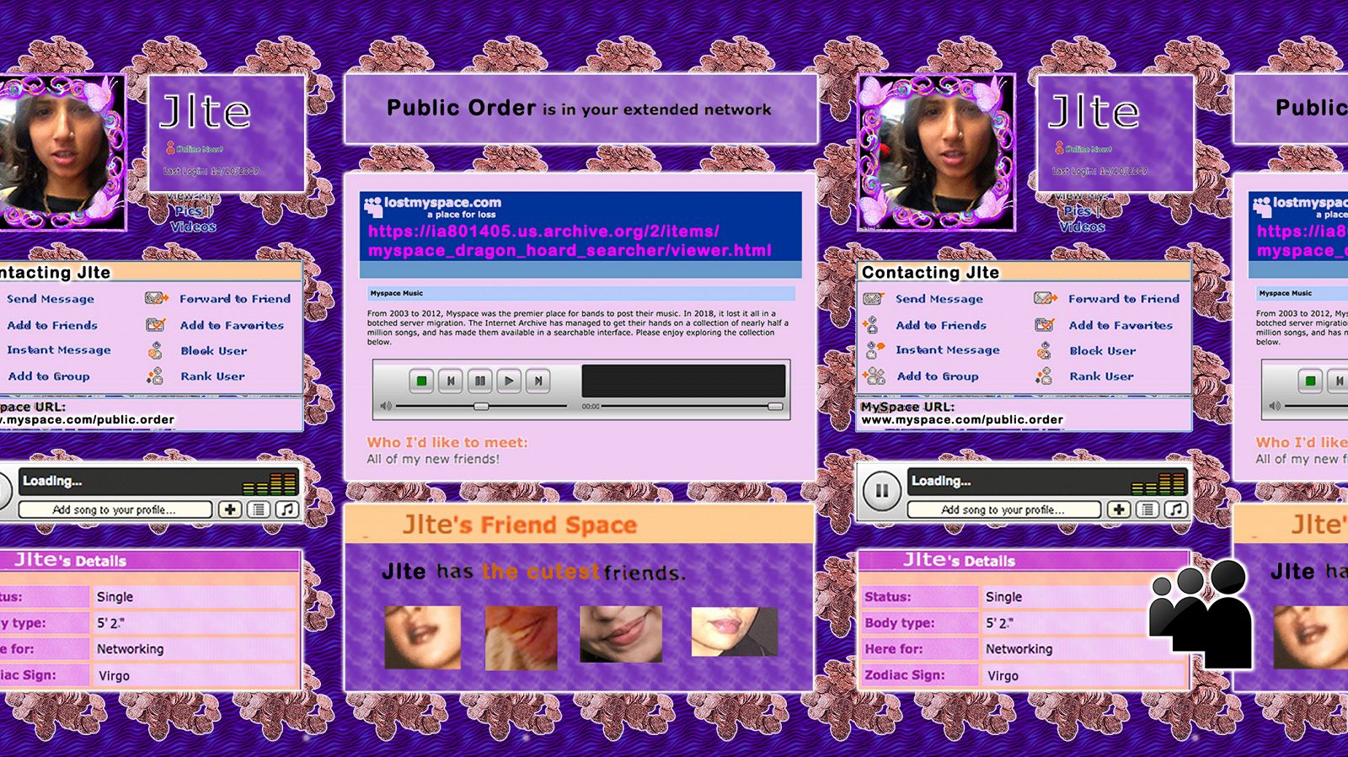Click the 'All of my new friends!' text
Screen dimensions: 1348x757
coord(433,459)
